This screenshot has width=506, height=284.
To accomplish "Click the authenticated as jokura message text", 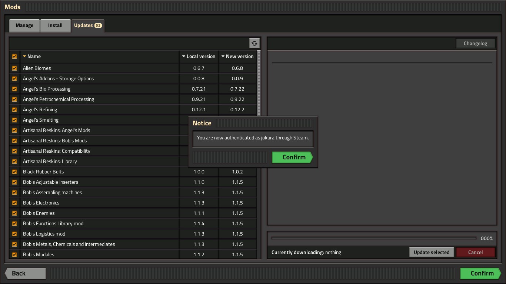I will [253, 138].
